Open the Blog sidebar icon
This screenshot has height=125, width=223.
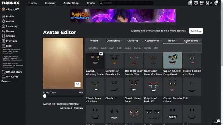click(3, 46)
